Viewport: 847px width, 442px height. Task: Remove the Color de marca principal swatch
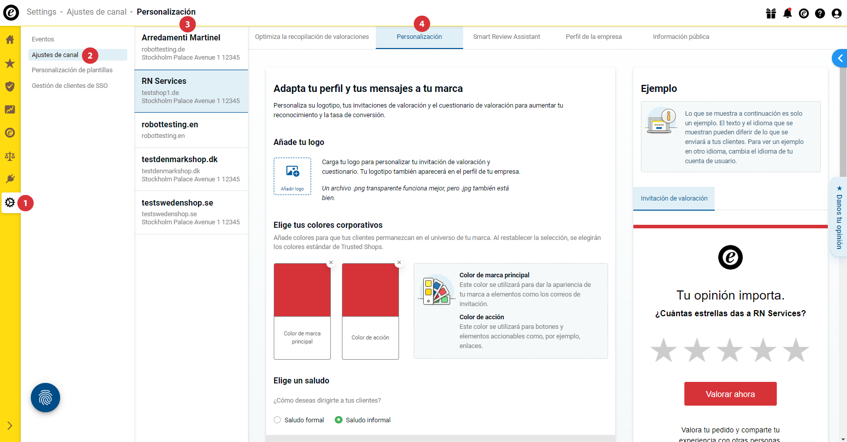tap(331, 263)
